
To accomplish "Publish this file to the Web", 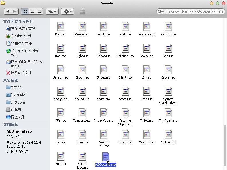I will 22,53.
